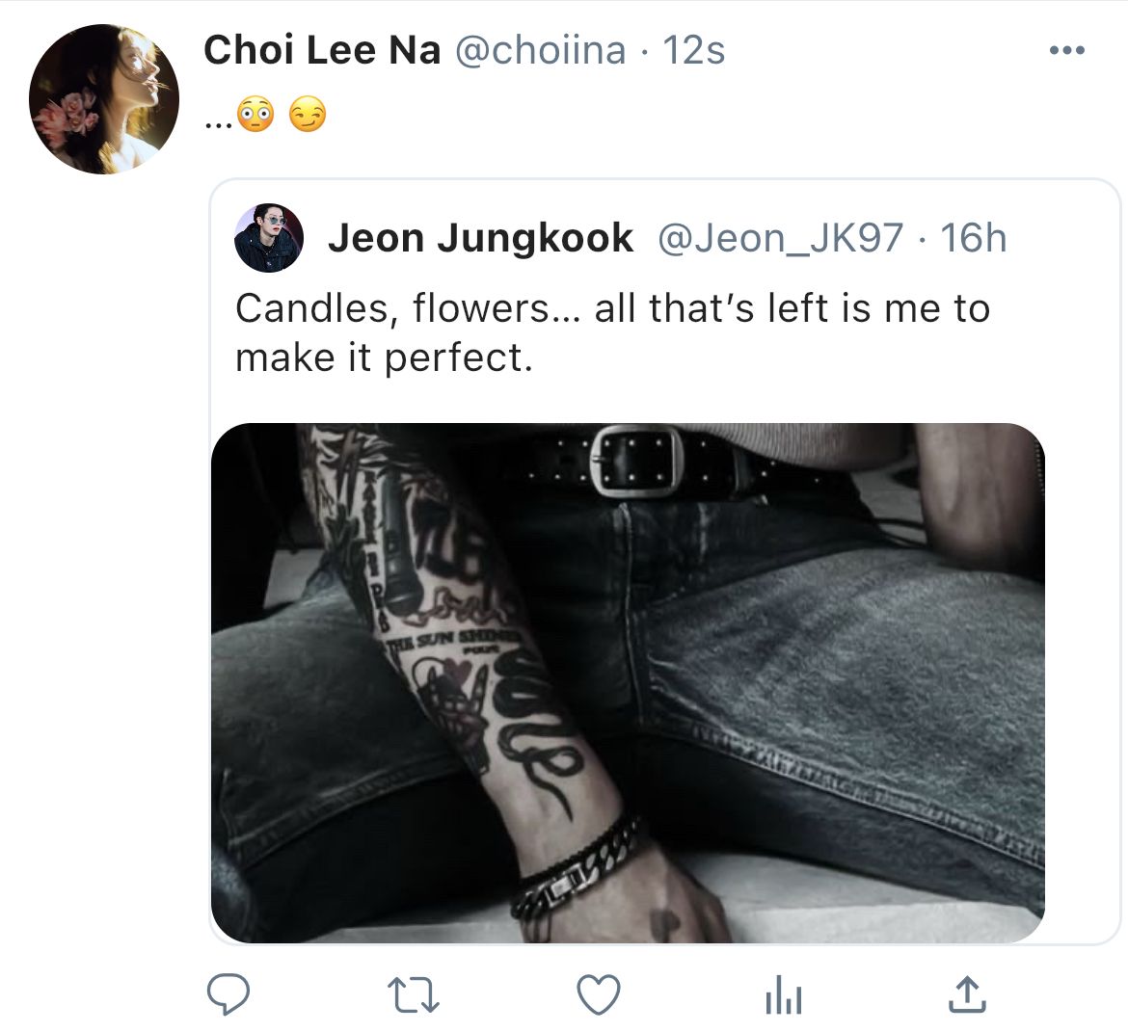Viewport: 1128px width, 1032px height.
Task: Visit the @choiina handle link
Action: (x=540, y=50)
